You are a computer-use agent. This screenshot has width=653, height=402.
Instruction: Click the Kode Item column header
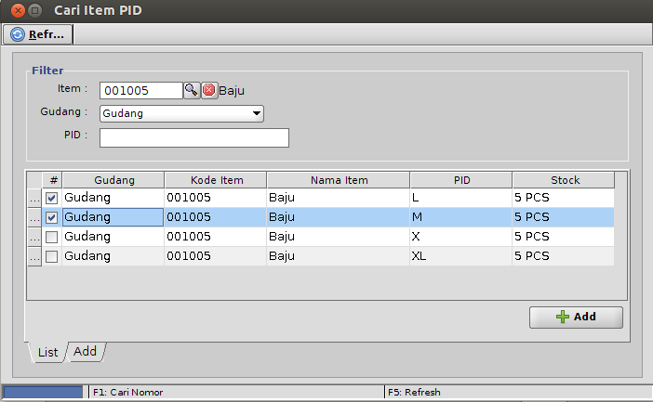215,180
